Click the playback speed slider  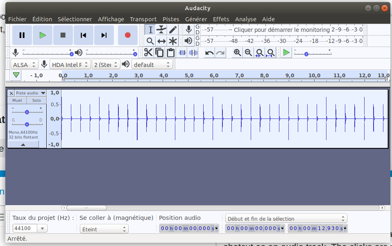tap(313, 53)
